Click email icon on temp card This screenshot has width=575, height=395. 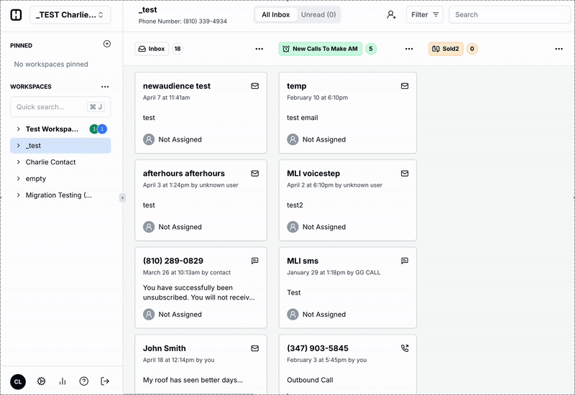tap(405, 86)
